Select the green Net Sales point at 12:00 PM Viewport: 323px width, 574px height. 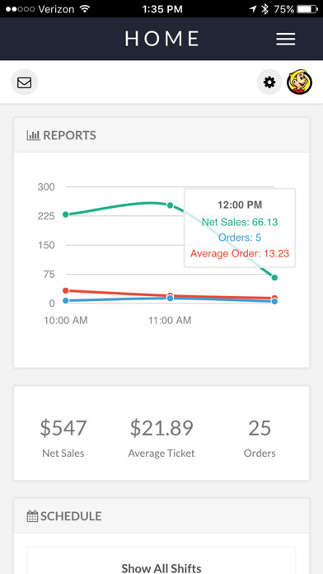(274, 277)
